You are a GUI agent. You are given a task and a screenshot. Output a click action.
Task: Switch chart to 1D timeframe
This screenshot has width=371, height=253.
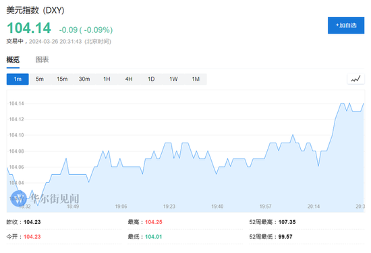(x=151, y=79)
